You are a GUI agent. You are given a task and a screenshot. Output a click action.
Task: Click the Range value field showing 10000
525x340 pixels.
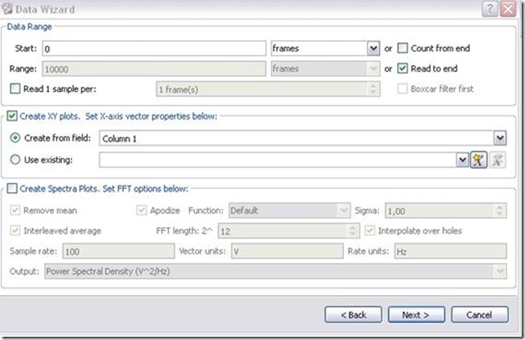pyautogui.click(x=155, y=69)
